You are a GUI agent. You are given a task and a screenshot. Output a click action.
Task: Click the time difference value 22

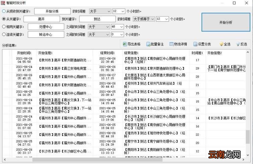[x=197, y=135]
